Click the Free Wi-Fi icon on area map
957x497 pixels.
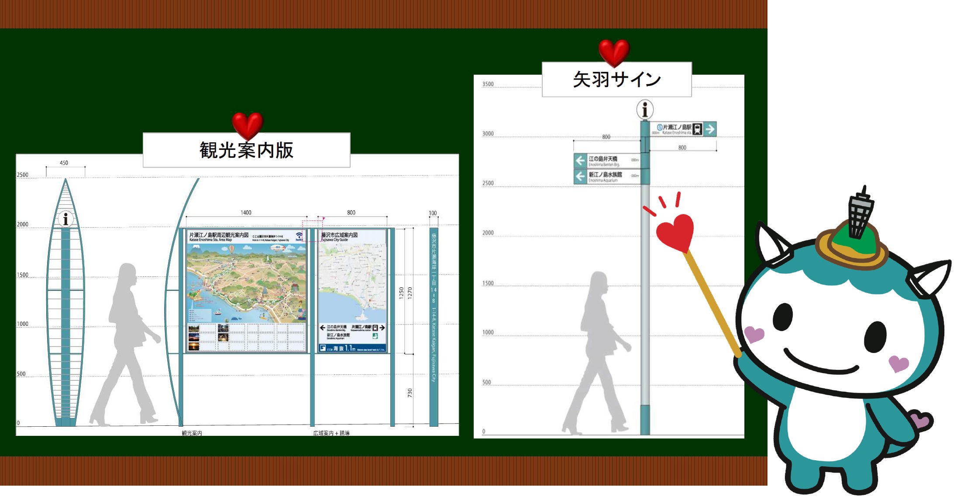(x=299, y=236)
